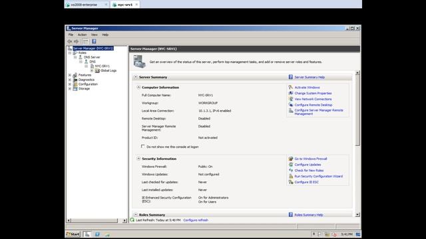Open the Help menu

[x=105, y=35]
